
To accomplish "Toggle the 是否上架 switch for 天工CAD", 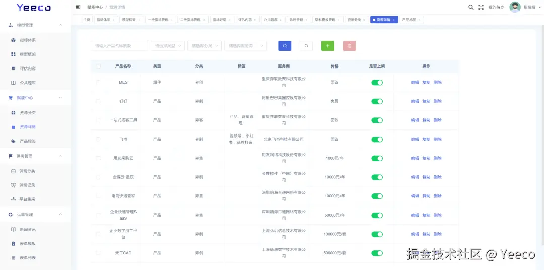I will (377, 253).
